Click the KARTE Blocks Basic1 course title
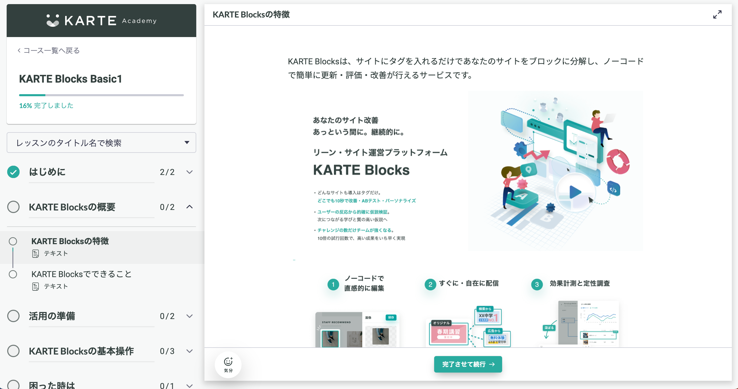This screenshot has height=389, width=738. [71, 79]
